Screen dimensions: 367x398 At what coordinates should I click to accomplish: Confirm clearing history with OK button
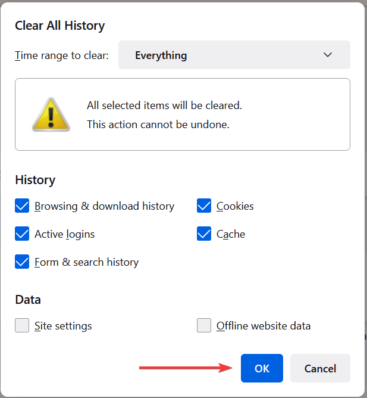coord(262,368)
